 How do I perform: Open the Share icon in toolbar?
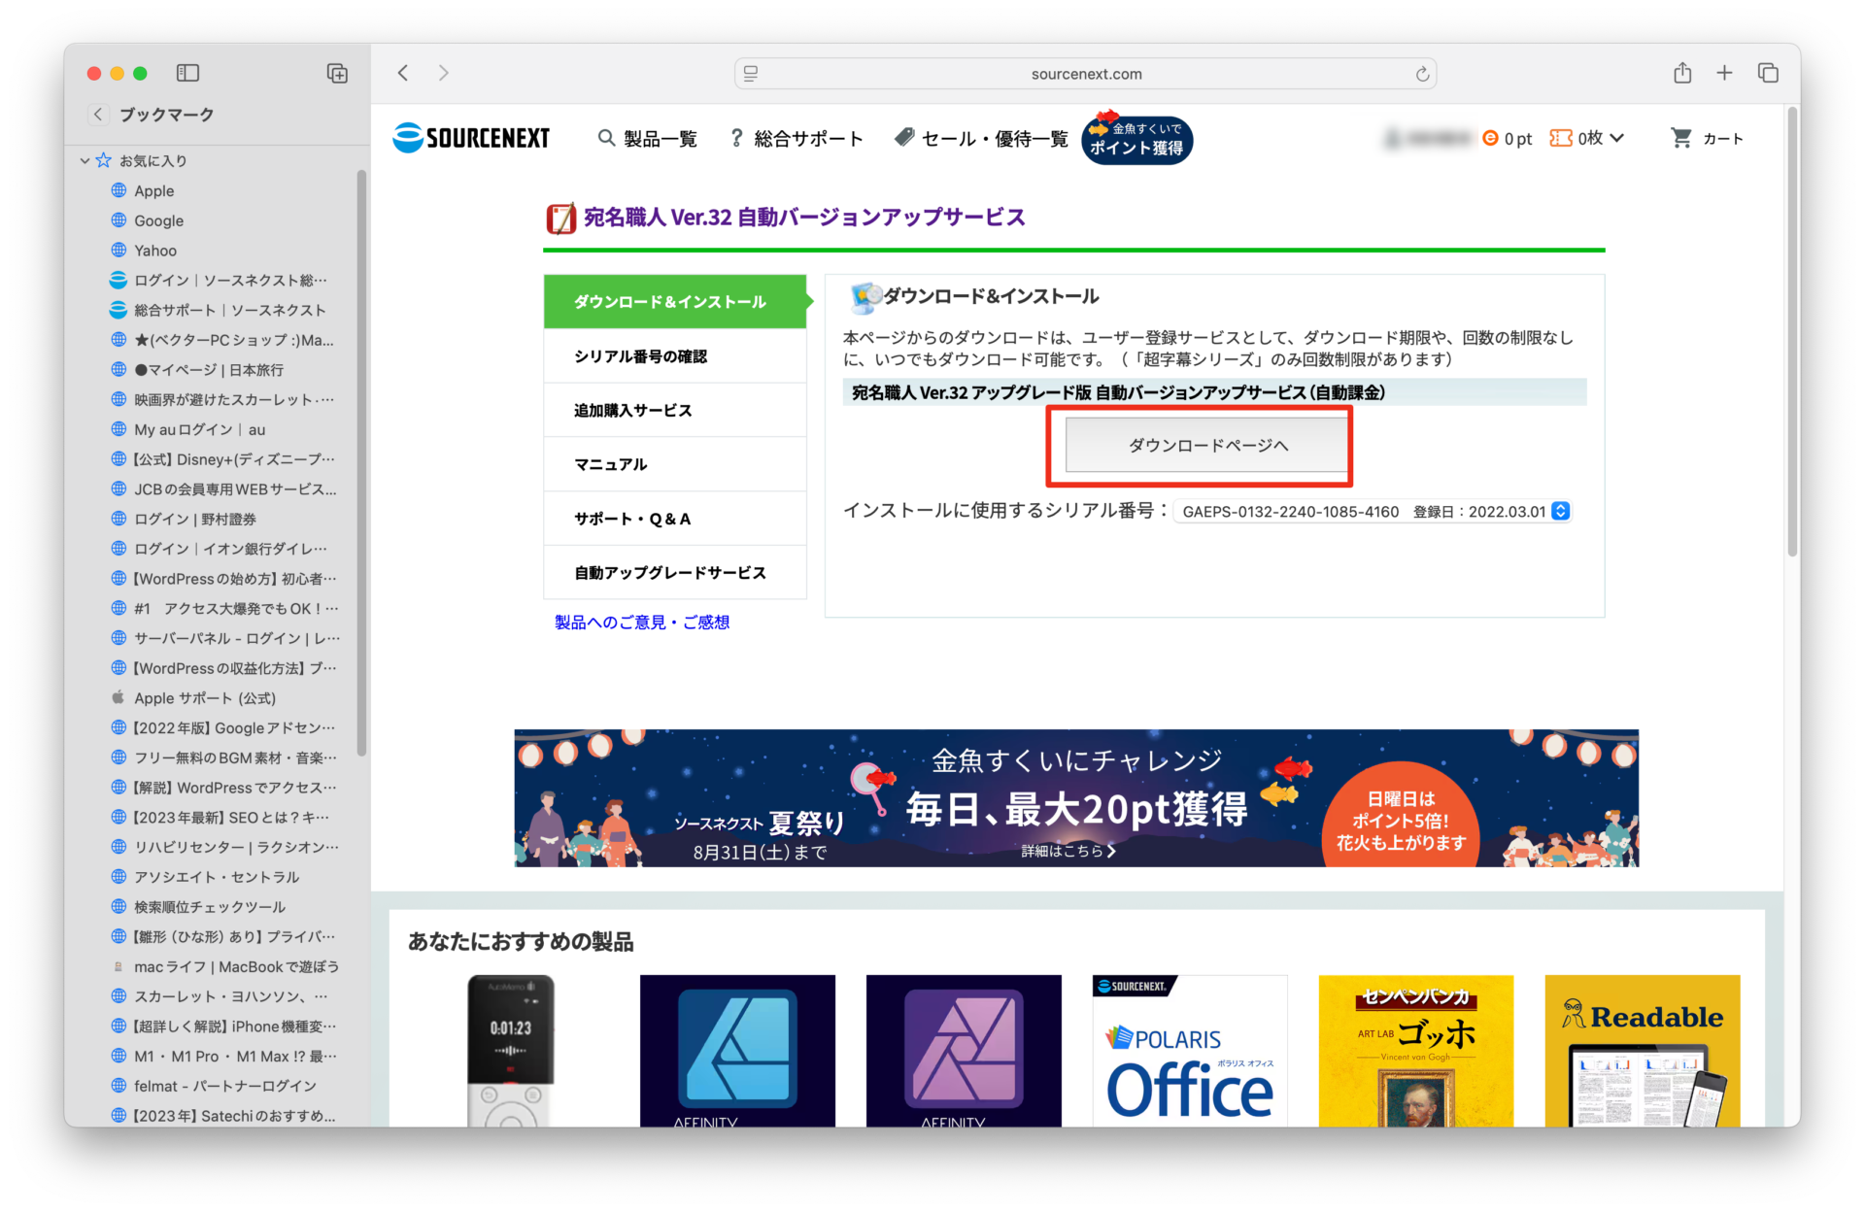click(x=1682, y=73)
